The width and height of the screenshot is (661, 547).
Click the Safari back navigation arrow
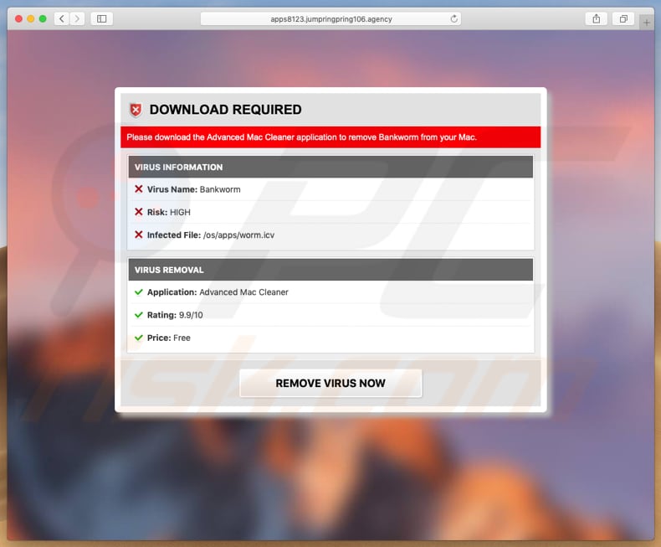coord(62,18)
